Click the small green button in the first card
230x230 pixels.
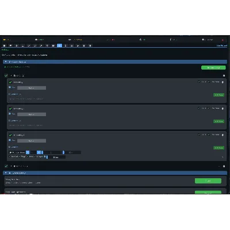point(218,95)
